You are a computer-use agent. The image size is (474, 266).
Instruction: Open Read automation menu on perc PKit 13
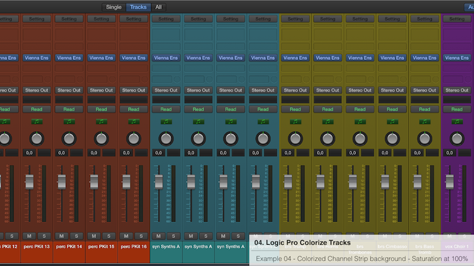coord(37,109)
